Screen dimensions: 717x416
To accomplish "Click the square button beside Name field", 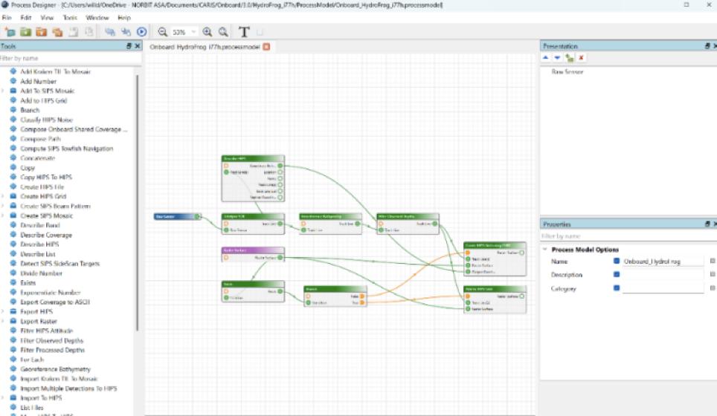I will (713, 261).
